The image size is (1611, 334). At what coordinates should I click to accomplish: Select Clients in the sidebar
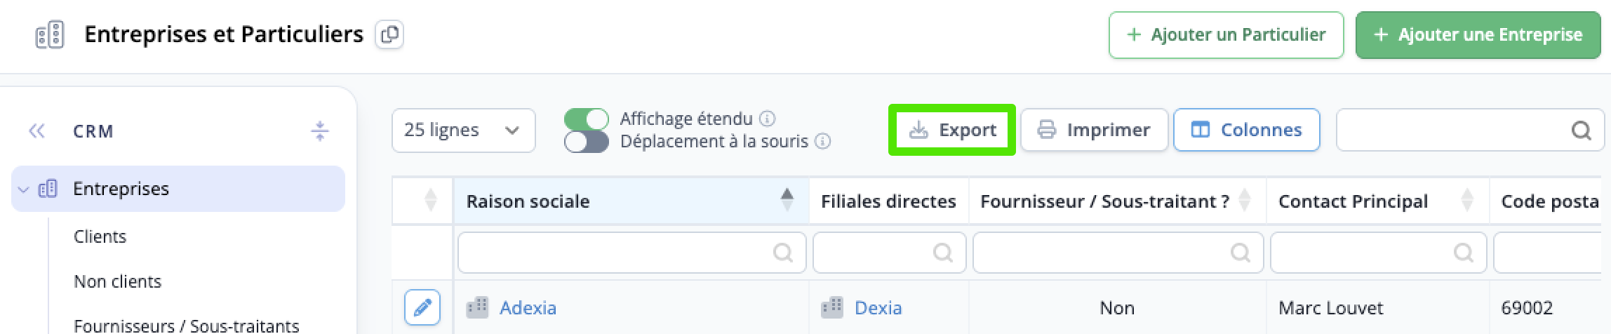coord(100,236)
